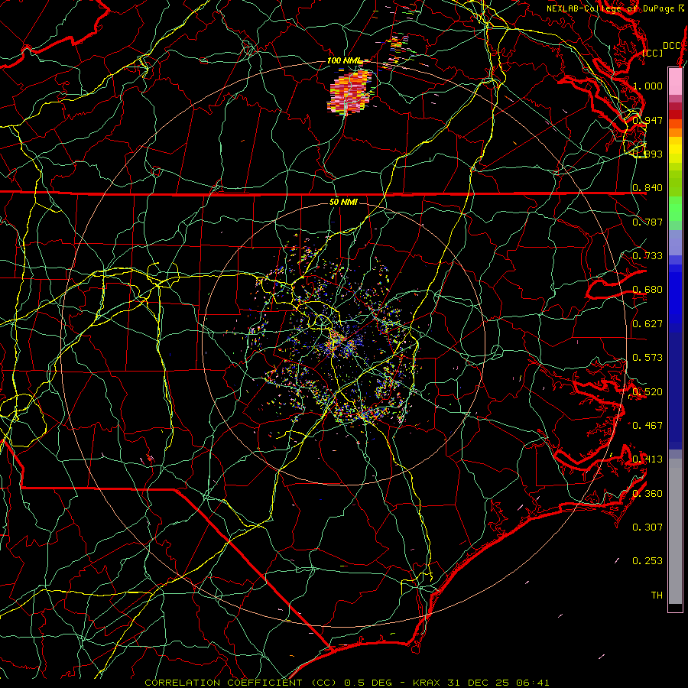Click the gray segment of the color bar
This screenshot has width=688, height=688.
675,531
